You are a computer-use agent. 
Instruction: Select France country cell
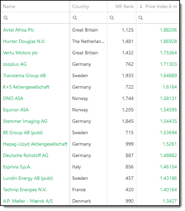pyautogui.click(x=79, y=190)
